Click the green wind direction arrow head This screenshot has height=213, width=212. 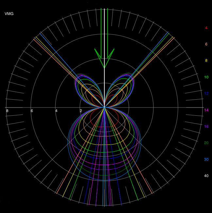(104, 58)
